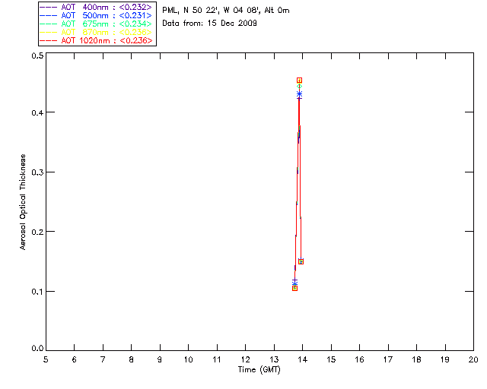Click the green diamond marker near peak
The image size is (487, 389).
(299, 87)
